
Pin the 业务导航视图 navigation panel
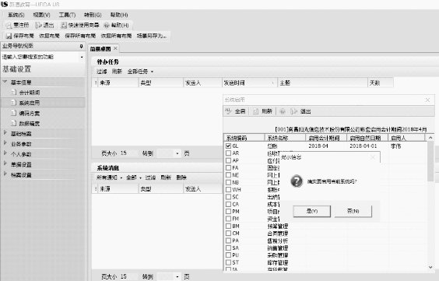tap(81, 46)
